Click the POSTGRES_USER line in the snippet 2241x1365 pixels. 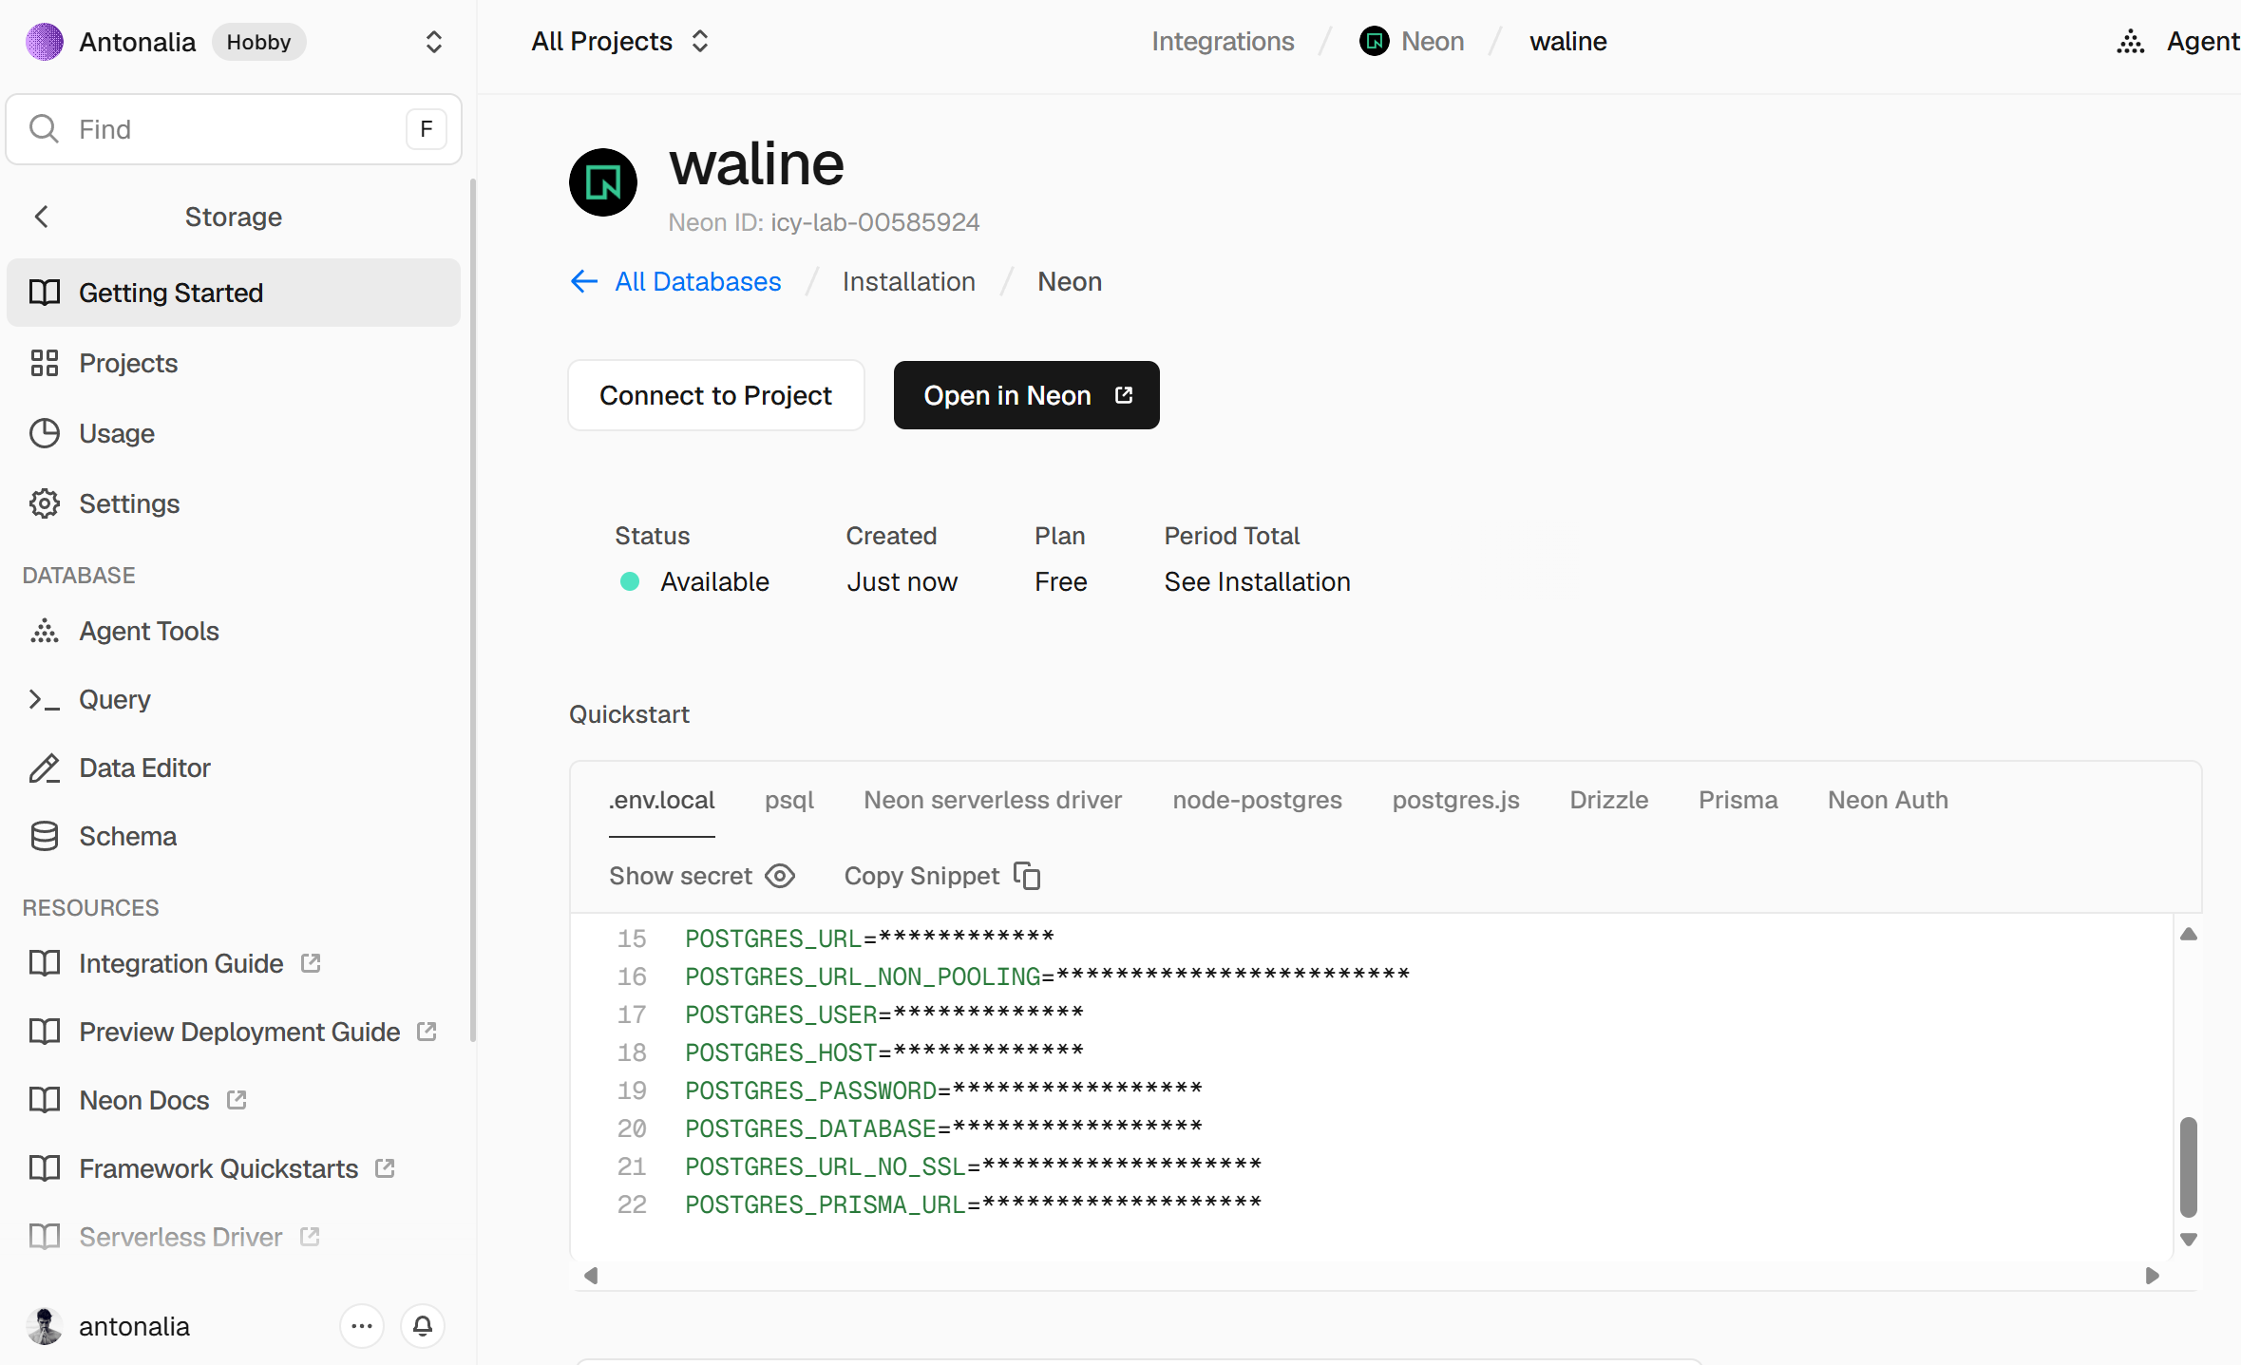tap(884, 1014)
